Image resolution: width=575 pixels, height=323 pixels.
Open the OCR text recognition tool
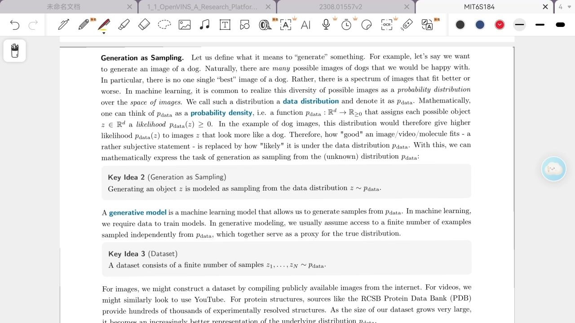[x=386, y=25]
